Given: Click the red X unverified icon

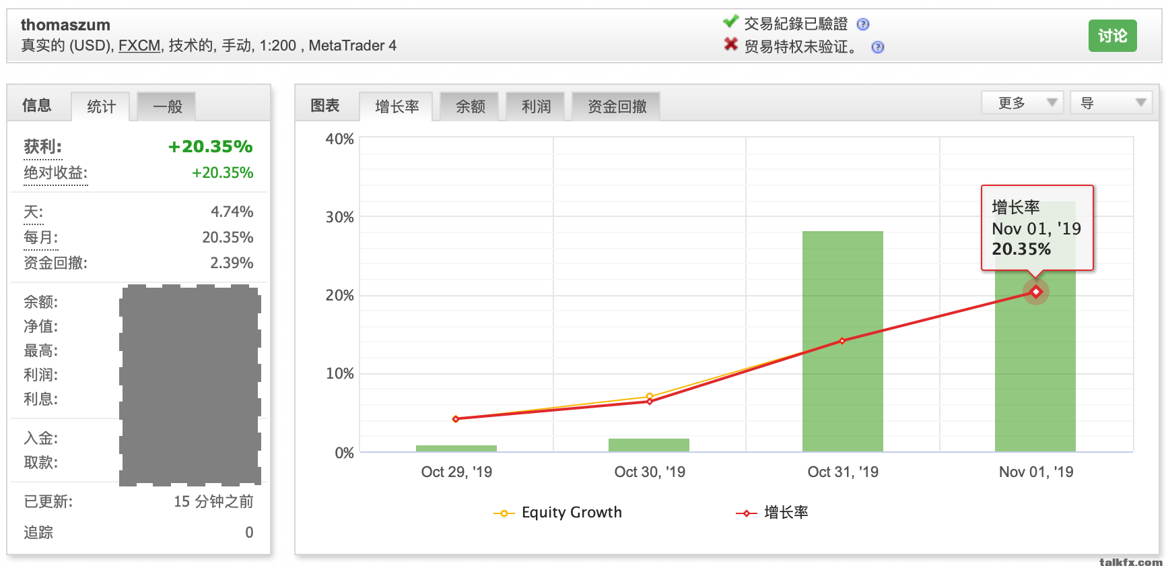Looking at the screenshot, I should (x=730, y=44).
